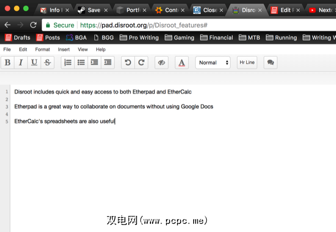View site info via the Secure padlock
Screen dimensions: 336x232
[x=60, y=25]
